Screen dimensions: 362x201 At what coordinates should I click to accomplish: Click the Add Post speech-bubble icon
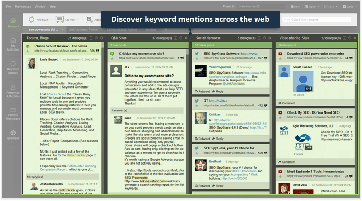[x=59, y=20]
